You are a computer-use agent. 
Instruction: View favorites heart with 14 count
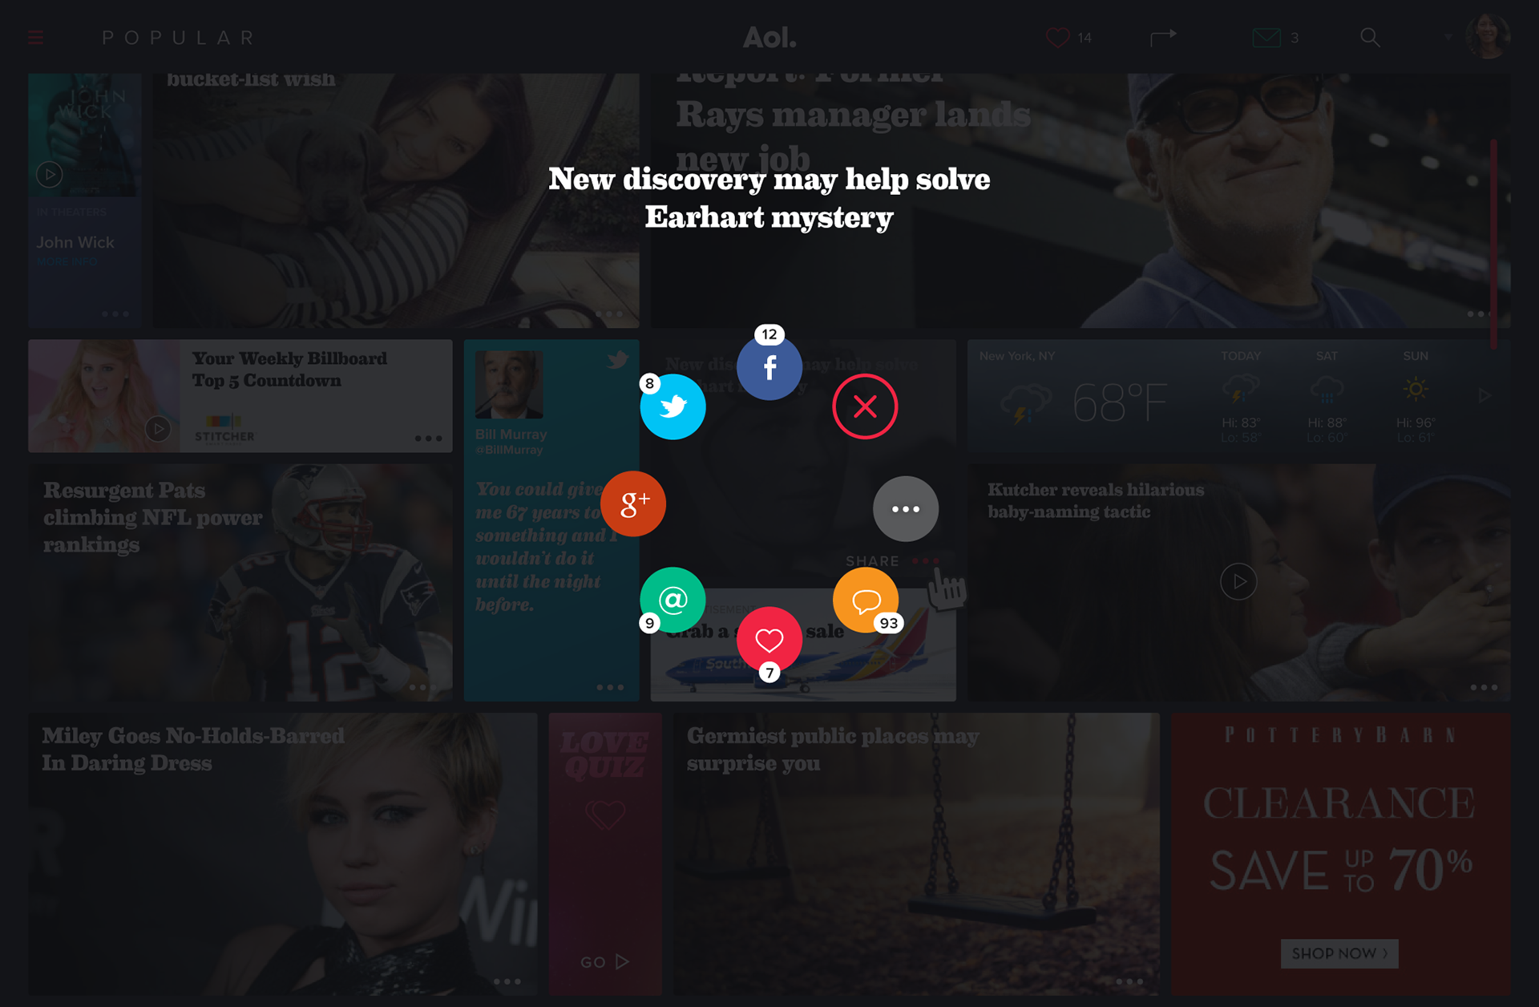point(1068,38)
